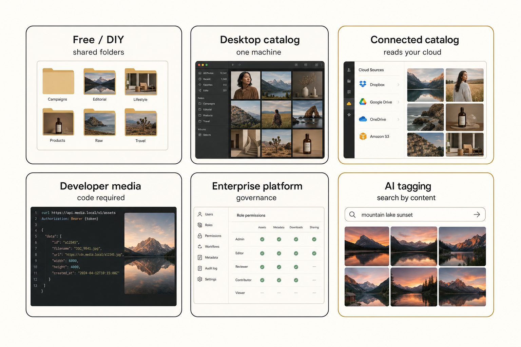
Task: Open the Campaigns folder icon
Action: [58, 81]
